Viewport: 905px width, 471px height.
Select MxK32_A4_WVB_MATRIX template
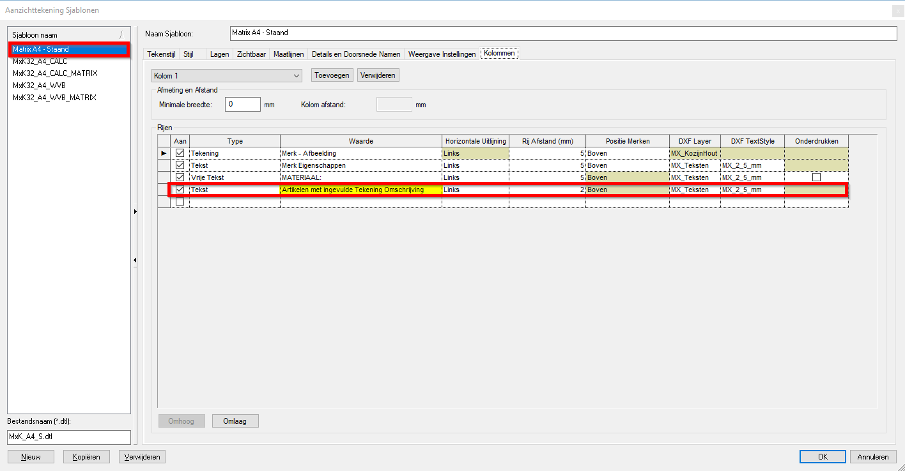click(x=54, y=98)
